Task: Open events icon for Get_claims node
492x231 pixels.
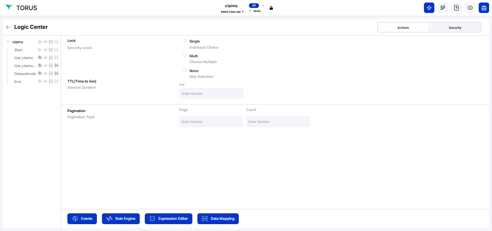Action: click(40, 58)
